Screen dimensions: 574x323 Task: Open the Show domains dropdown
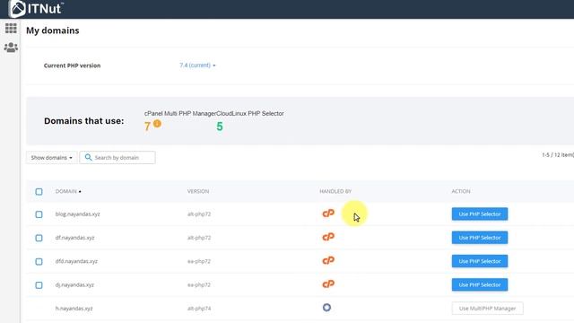[x=52, y=158]
